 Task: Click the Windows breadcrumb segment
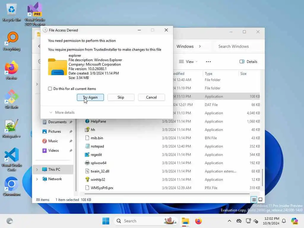[185, 46]
